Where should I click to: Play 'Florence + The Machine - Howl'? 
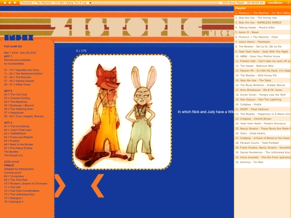[x=262, y=37]
